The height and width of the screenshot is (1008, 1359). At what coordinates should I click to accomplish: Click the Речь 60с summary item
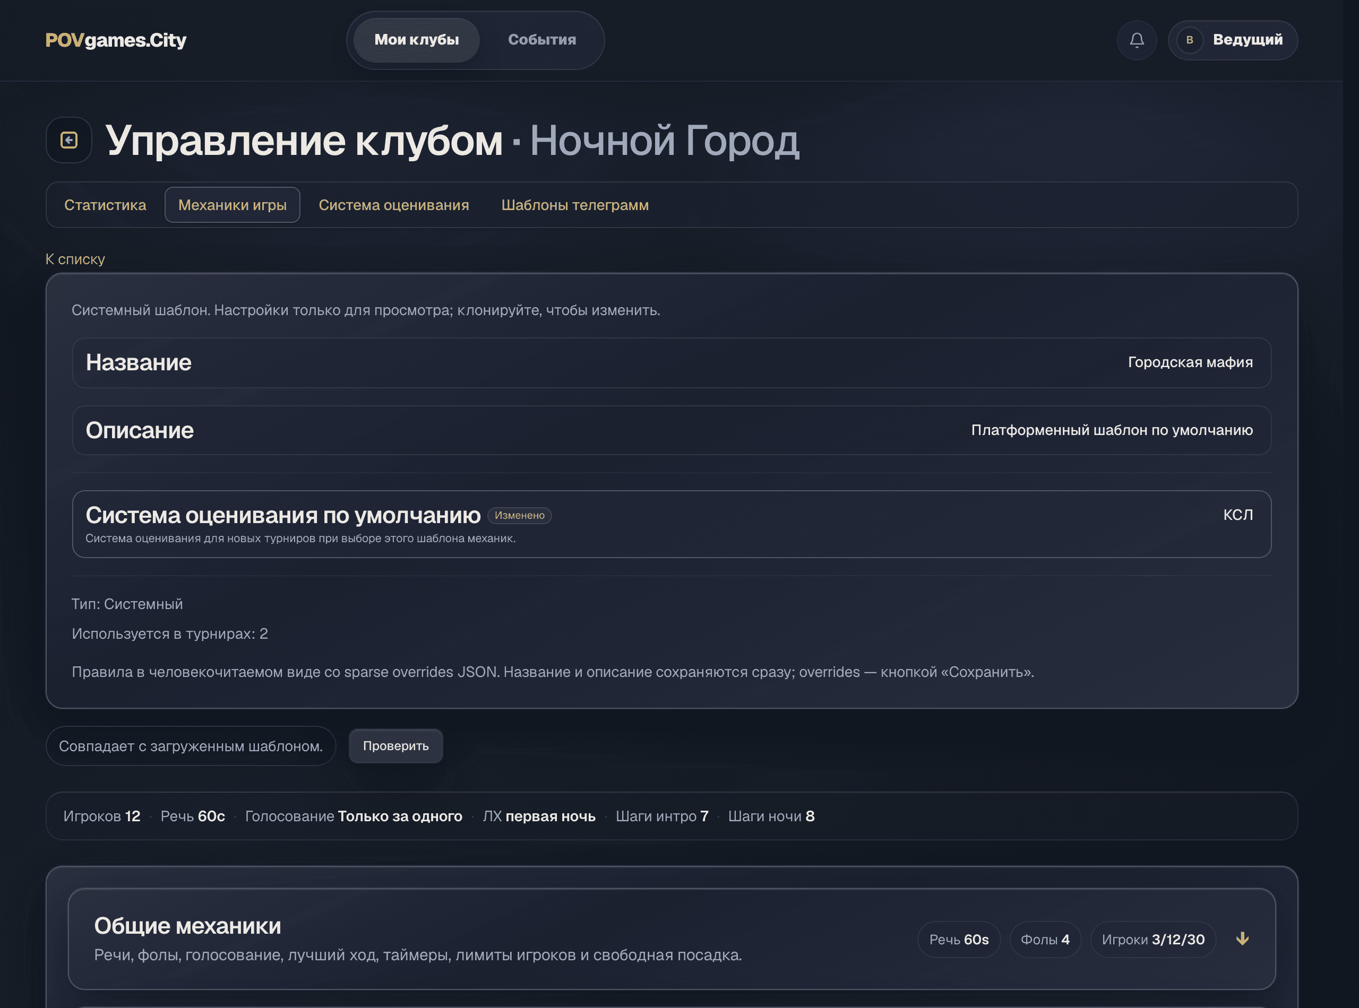click(x=192, y=816)
